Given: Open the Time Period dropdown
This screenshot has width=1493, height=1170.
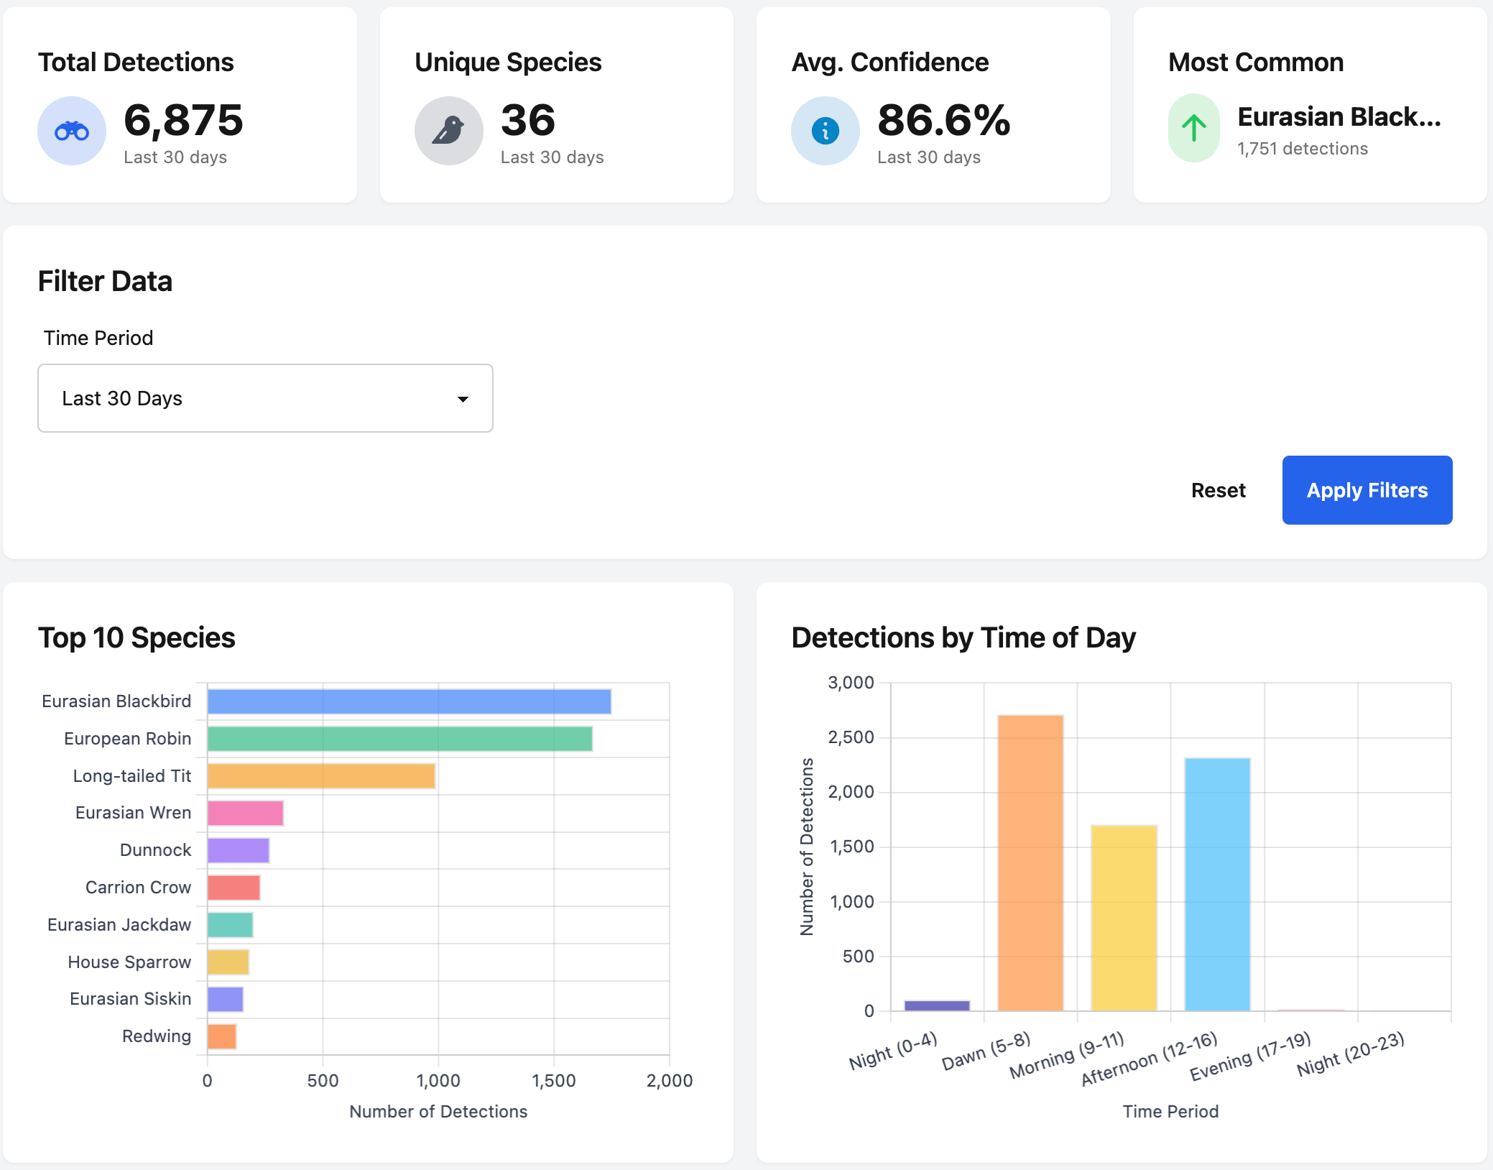Looking at the screenshot, I should (265, 398).
